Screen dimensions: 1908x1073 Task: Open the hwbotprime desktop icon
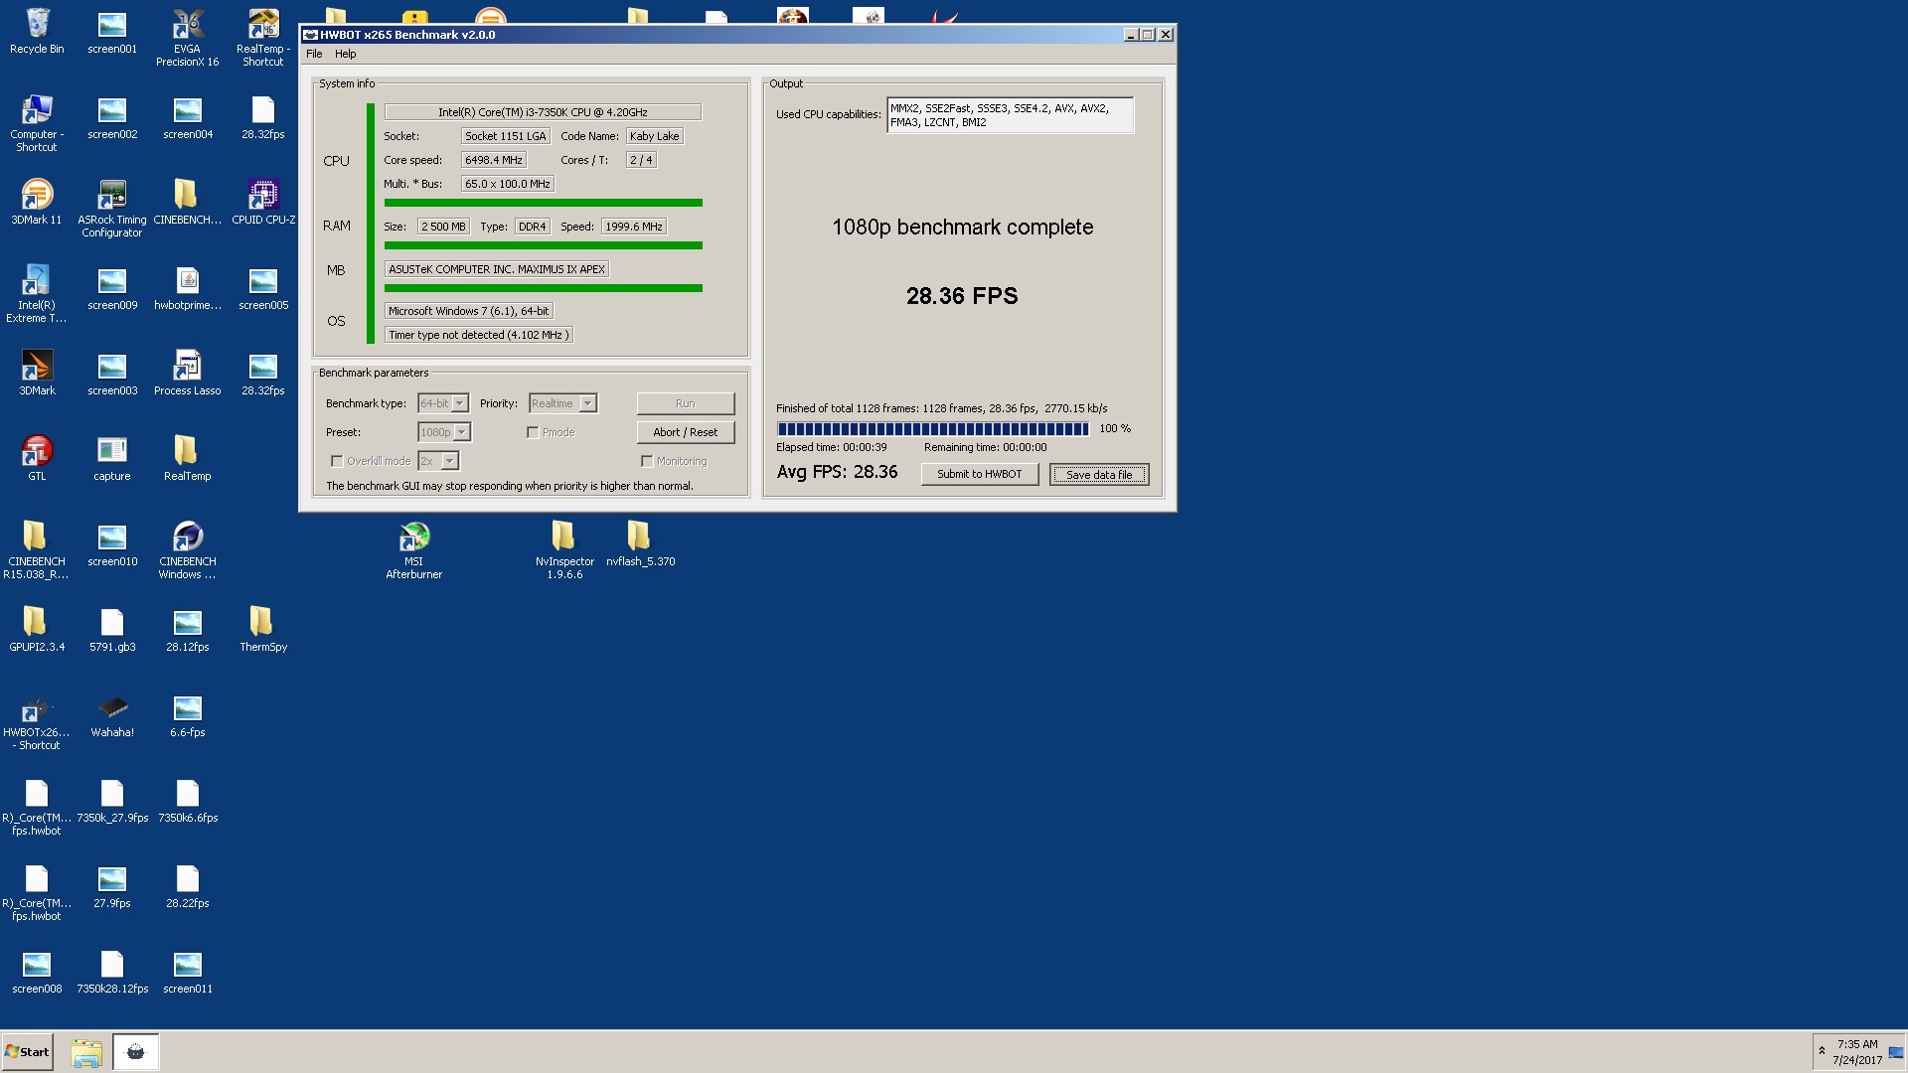coord(187,287)
